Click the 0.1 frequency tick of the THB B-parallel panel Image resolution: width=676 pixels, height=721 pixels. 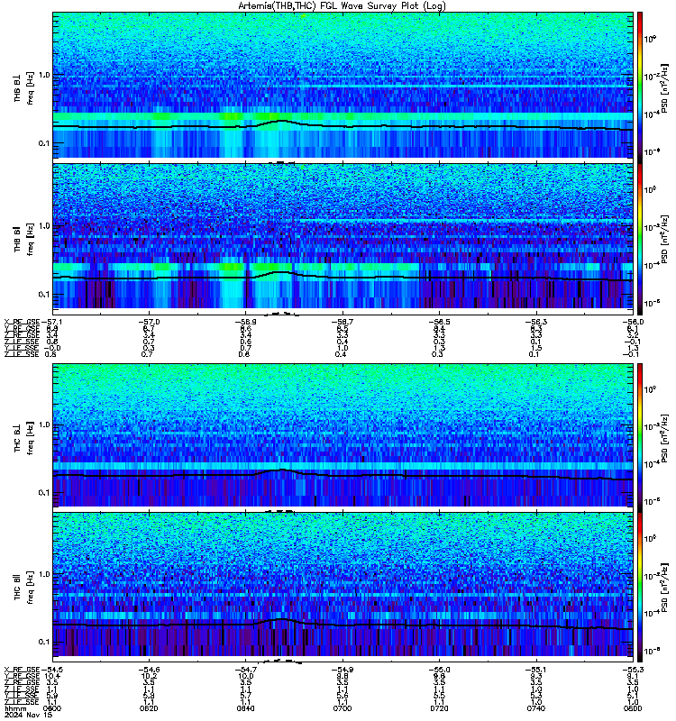(x=43, y=295)
